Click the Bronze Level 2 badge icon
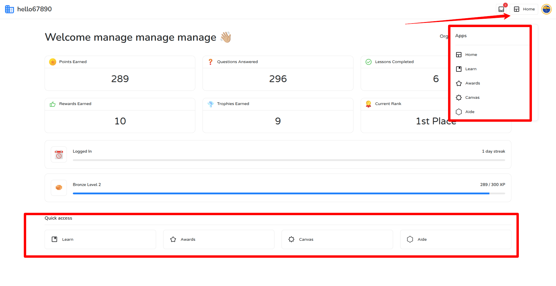Screen dimensions: 556x286 coord(59,188)
